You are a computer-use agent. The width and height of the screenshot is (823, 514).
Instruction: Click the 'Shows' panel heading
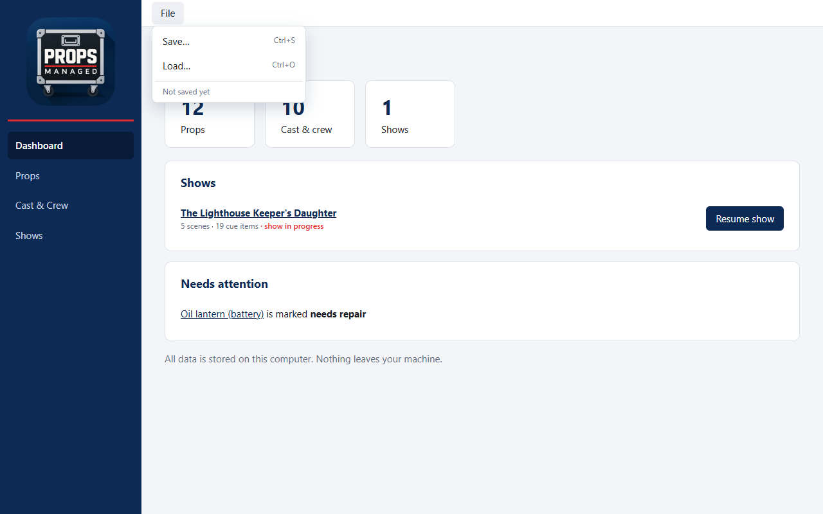pyautogui.click(x=198, y=183)
